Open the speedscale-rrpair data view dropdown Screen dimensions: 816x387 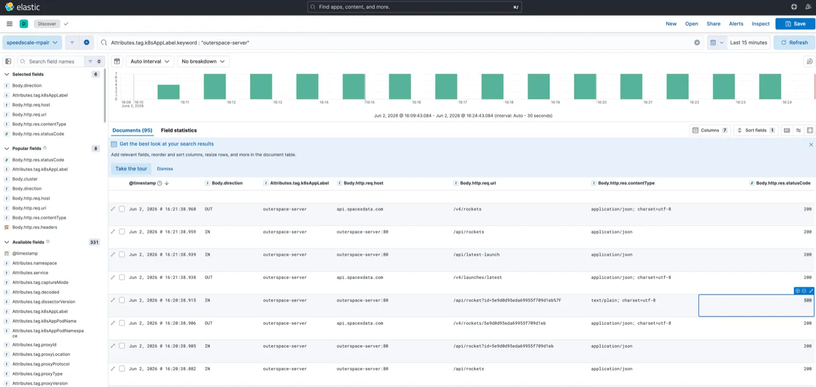tap(32, 42)
